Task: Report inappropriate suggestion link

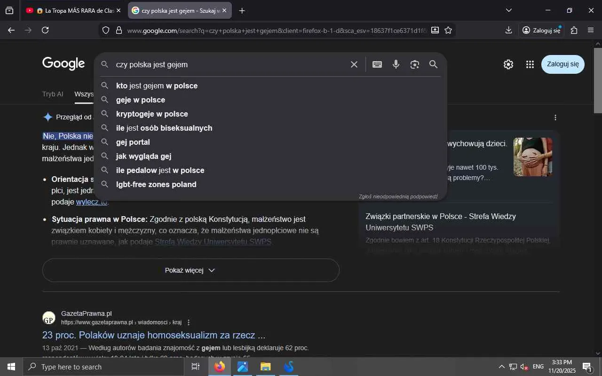Action: [398, 196]
